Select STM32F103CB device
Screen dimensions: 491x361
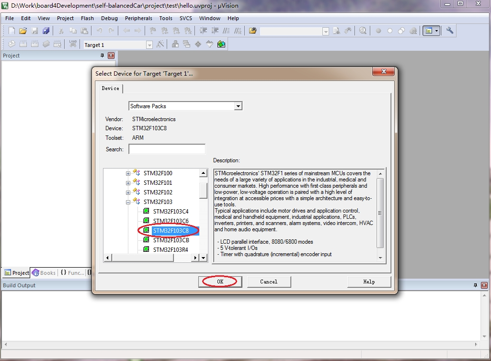171,240
